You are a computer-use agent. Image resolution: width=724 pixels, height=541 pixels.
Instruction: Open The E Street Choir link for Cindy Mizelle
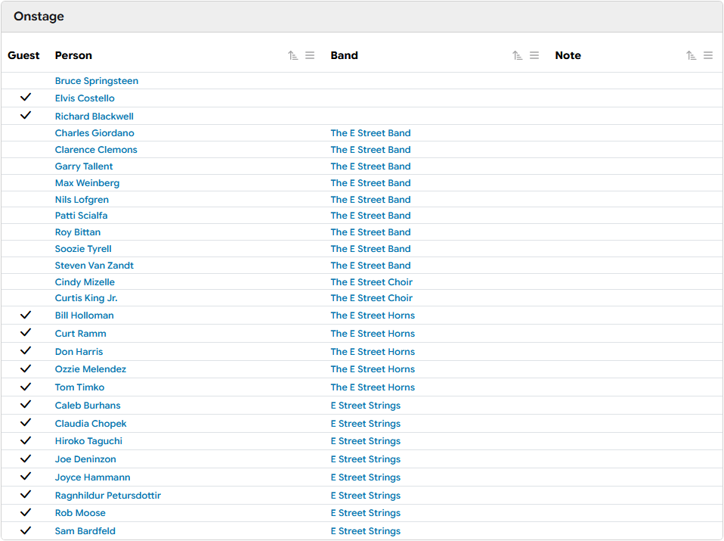(x=371, y=282)
